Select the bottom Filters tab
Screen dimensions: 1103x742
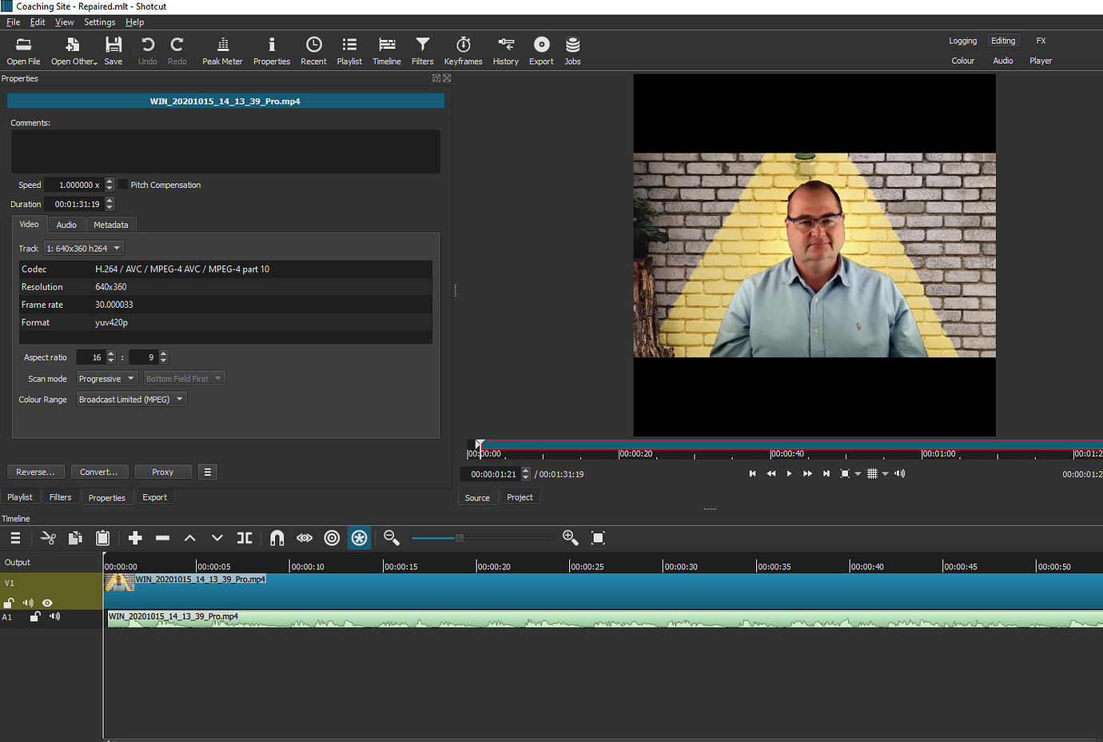click(x=60, y=497)
